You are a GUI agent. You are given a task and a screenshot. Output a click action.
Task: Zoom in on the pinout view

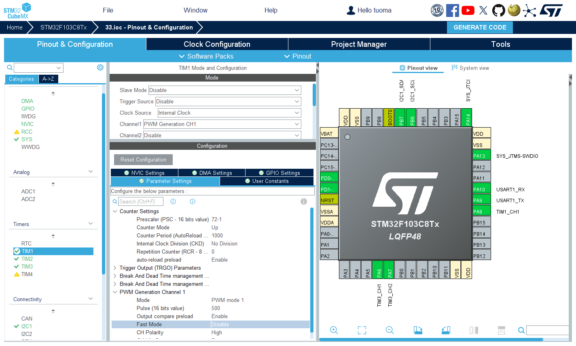pos(334,330)
